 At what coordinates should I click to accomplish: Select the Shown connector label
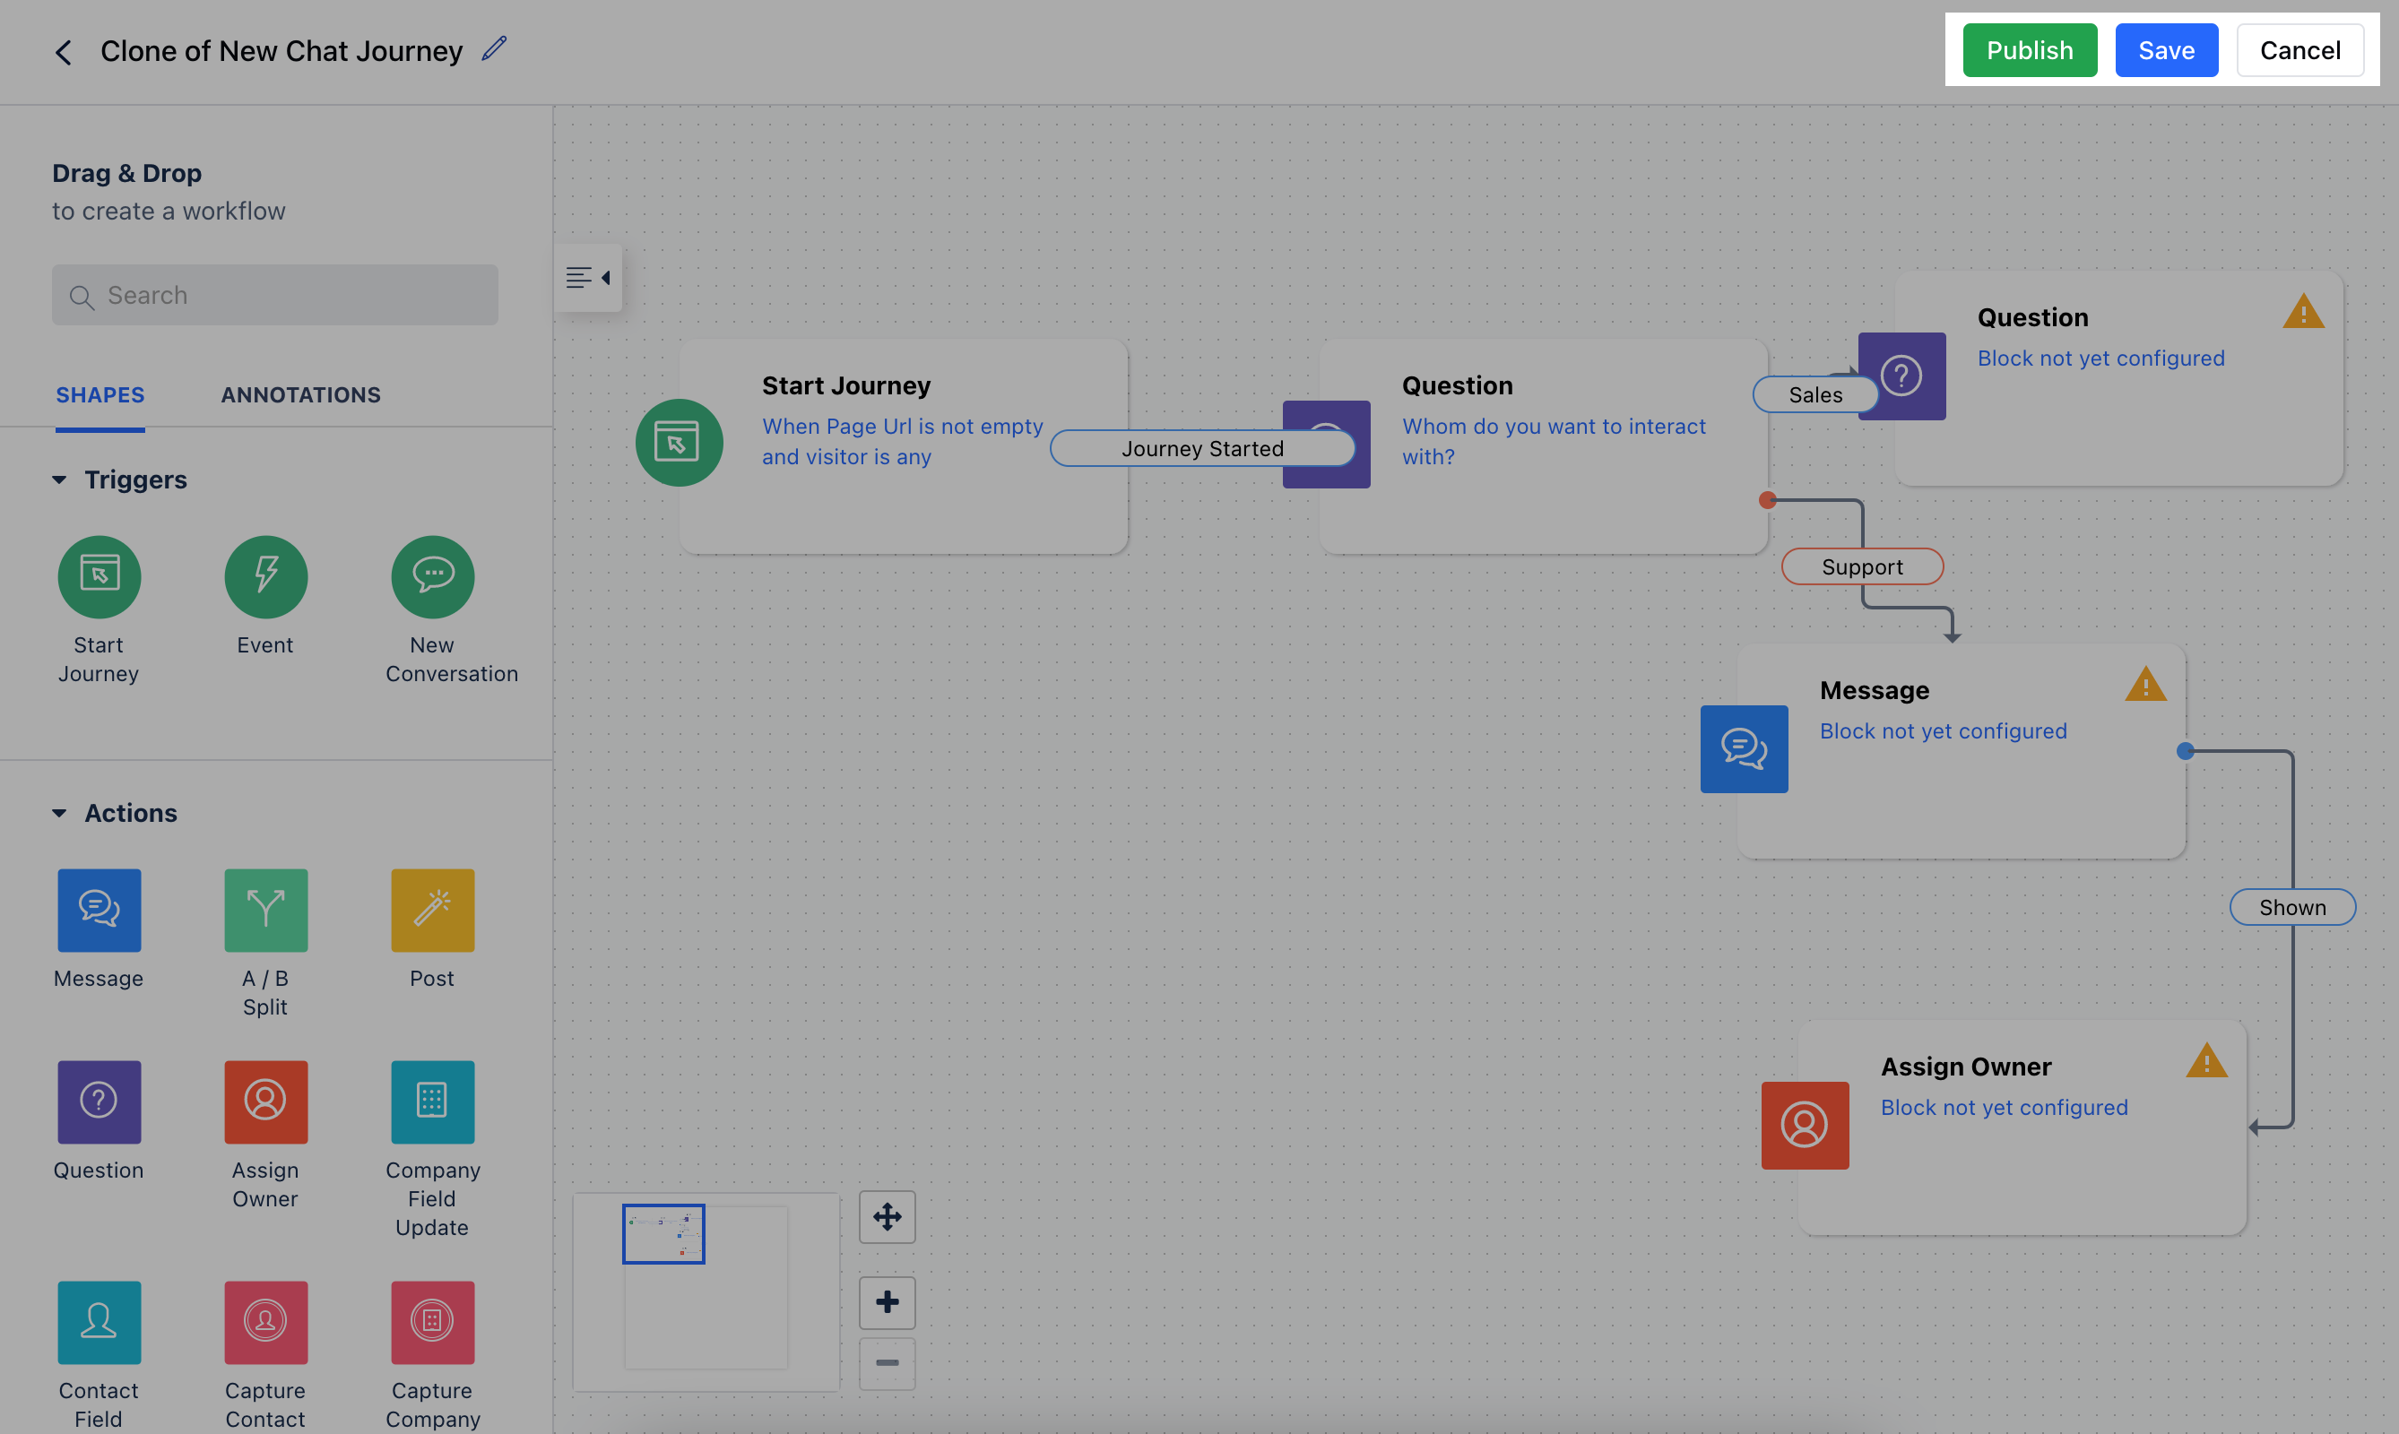click(2291, 907)
